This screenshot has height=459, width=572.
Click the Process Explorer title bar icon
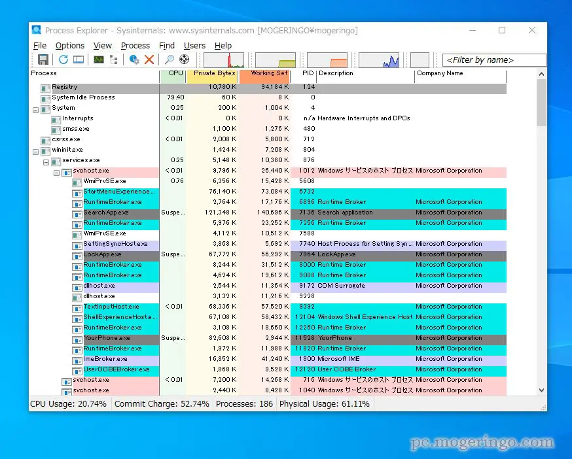[x=37, y=30]
